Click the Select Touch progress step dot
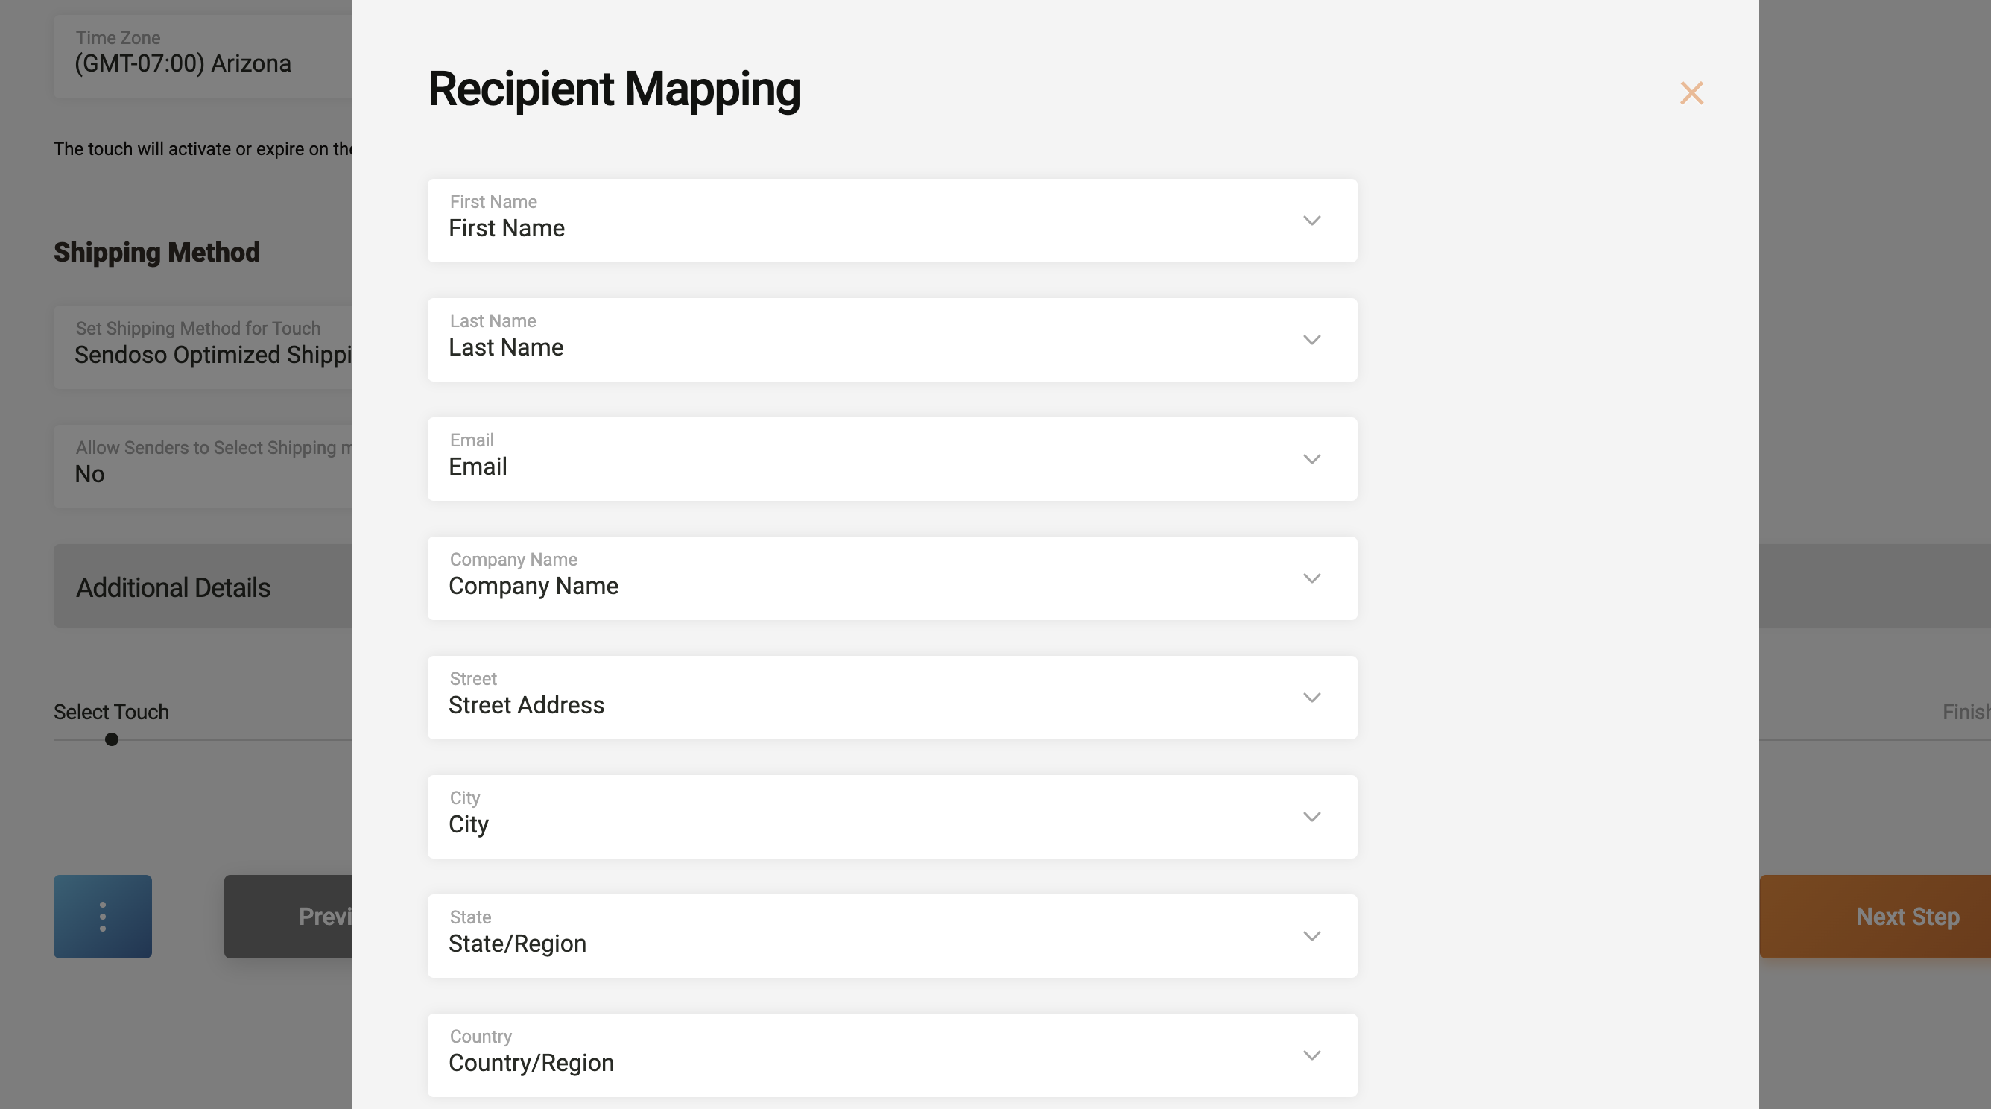The height and width of the screenshot is (1109, 1991). click(112, 739)
